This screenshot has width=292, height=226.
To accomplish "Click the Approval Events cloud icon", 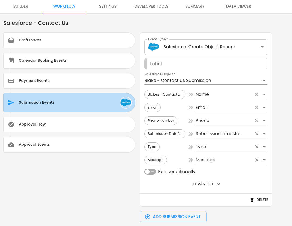I will point(11,145).
